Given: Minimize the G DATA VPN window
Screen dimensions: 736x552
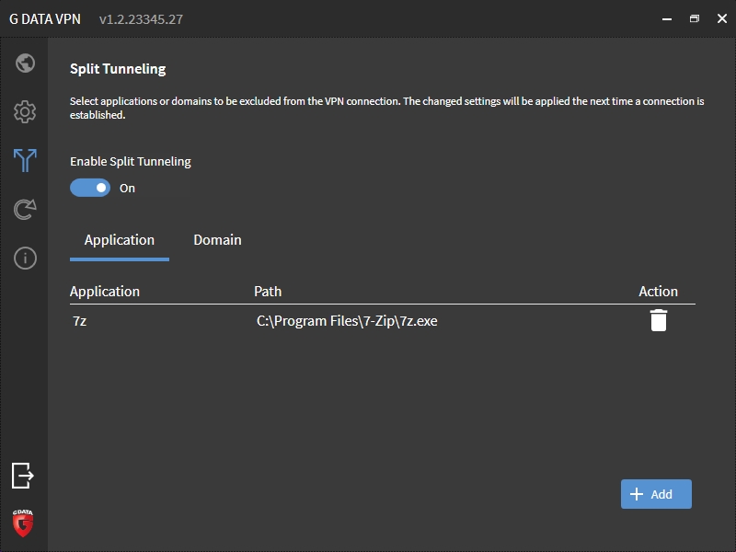Looking at the screenshot, I should [x=667, y=18].
